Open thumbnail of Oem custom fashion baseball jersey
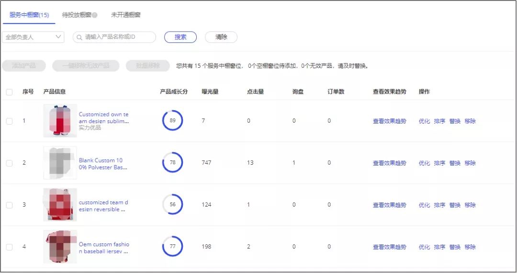Screen dimensions: 517x273 60,247
